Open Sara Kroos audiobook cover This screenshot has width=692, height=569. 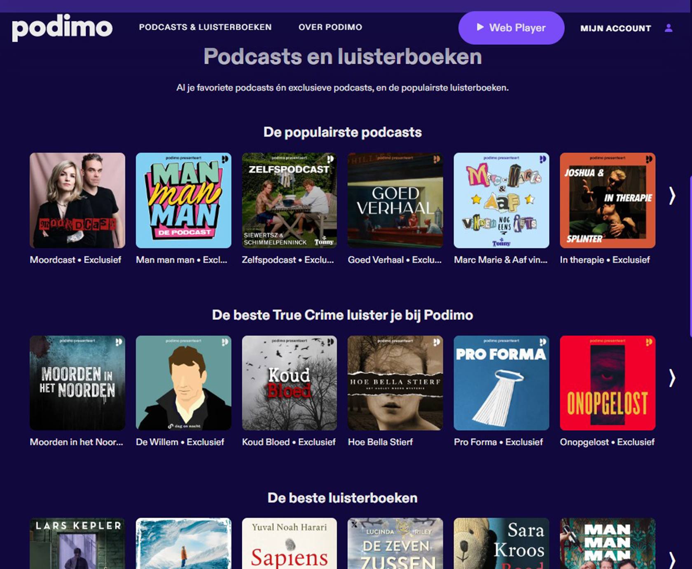pos(501,543)
